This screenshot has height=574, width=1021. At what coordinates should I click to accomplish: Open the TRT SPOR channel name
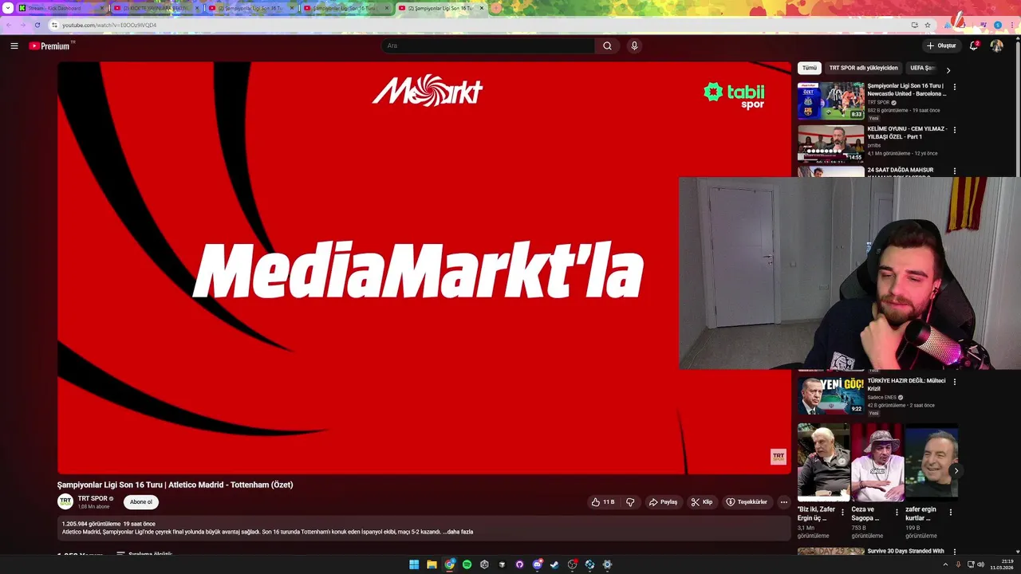click(93, 498)
